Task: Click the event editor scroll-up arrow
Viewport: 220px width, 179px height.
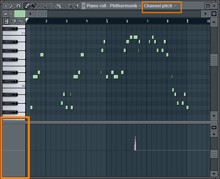Action: click(x=214, y=134)
